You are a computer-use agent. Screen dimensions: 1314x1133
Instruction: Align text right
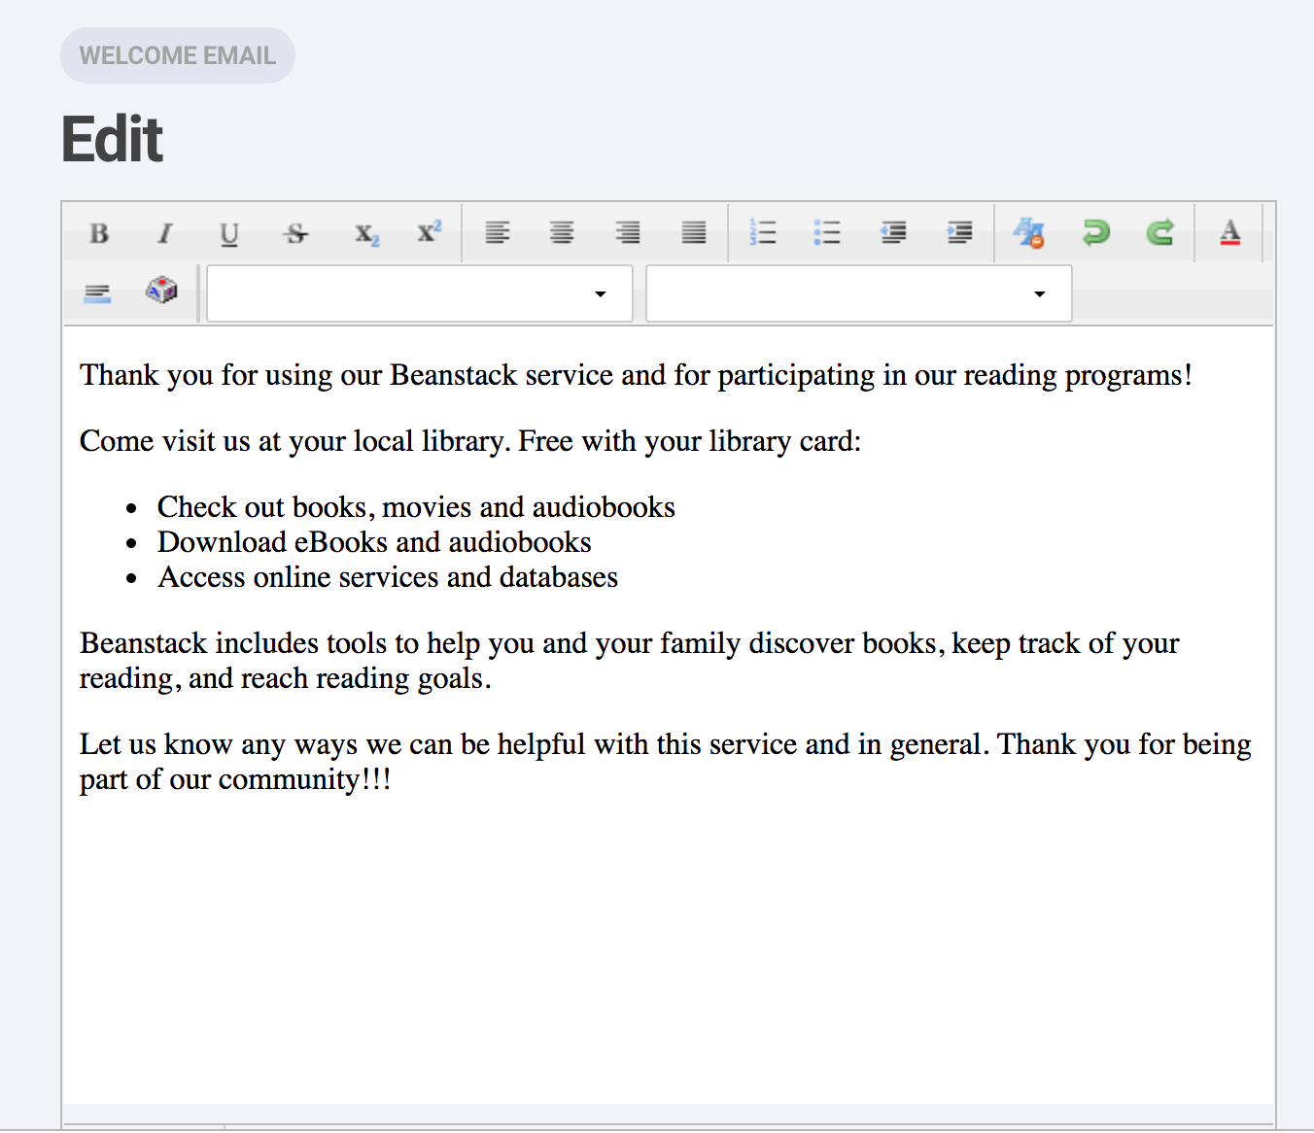[628, 233]
